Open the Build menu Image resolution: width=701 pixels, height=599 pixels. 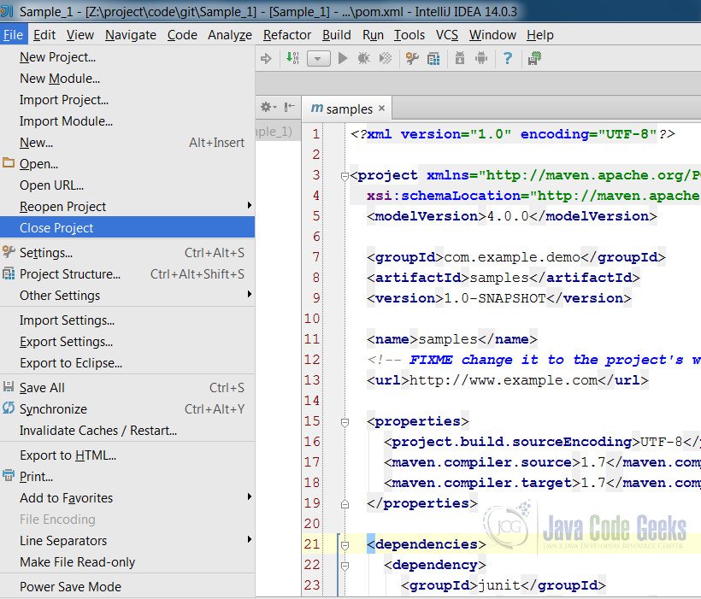click(337, 35)
